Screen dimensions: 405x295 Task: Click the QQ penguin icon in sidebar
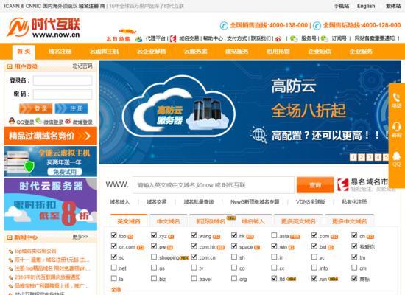point(396,156)
